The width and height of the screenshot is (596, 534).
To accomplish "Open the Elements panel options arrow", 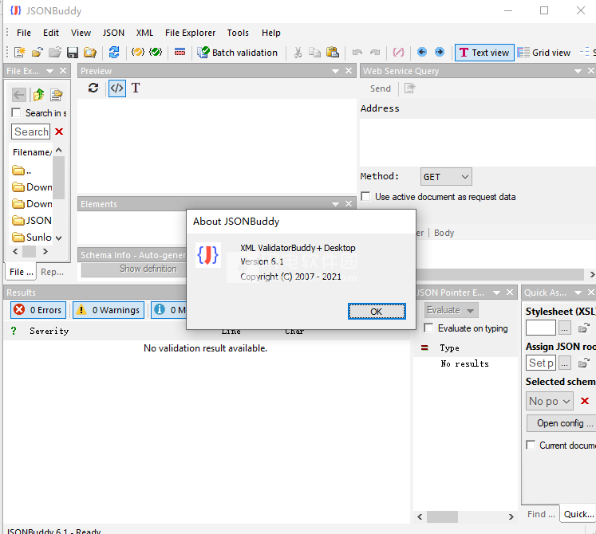I will 335,204.
